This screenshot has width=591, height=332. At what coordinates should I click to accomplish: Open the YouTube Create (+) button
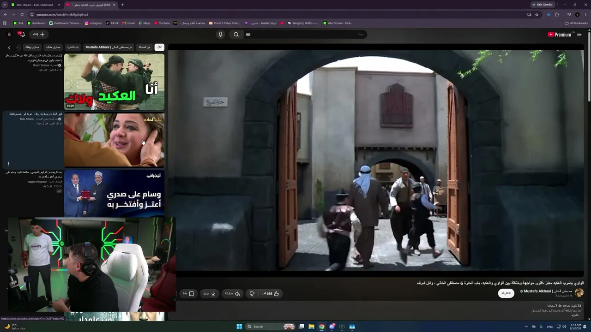39,35
